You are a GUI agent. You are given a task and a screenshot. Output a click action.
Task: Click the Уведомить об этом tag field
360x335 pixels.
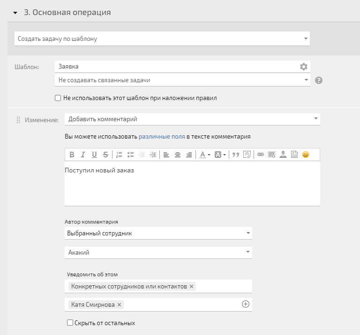pyautogui.click(x=158, y=286)
